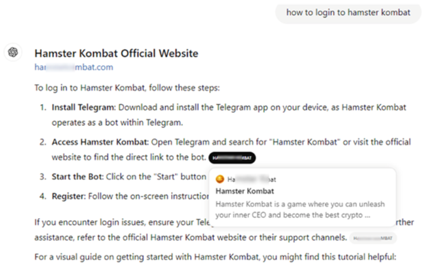This screenshot has width=433, height=267.
Task: Select the user message "how to login to hamster kombat"
Action: (x=348, y=12)
